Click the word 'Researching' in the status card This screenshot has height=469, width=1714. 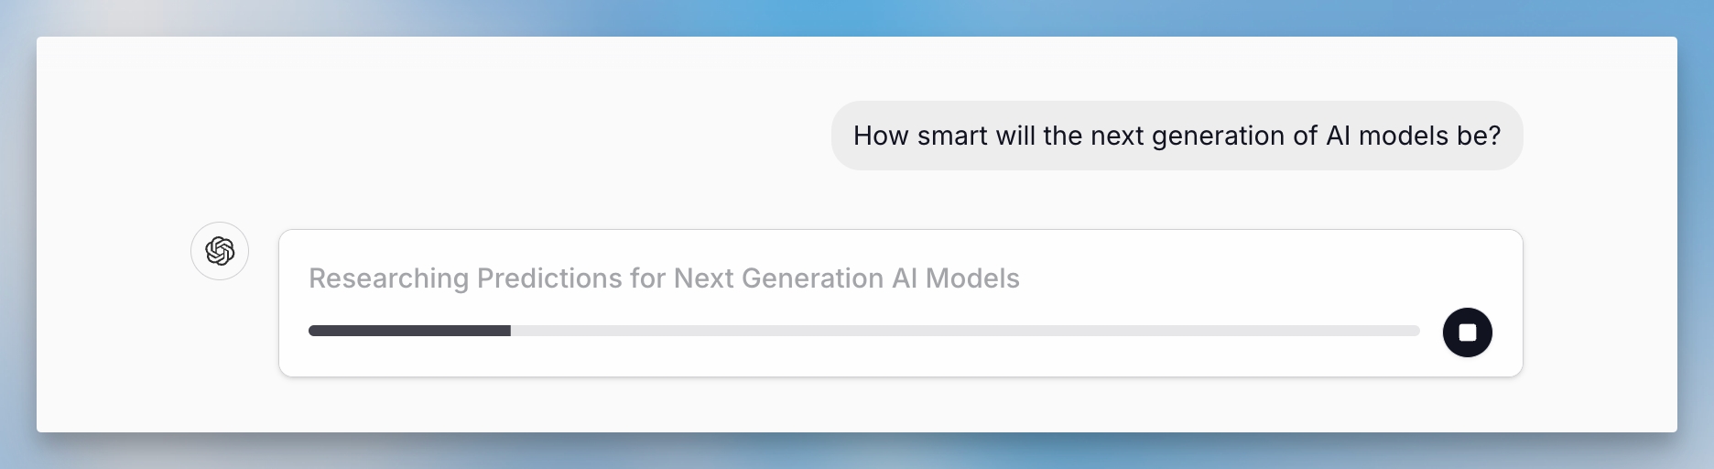(388, 278)
